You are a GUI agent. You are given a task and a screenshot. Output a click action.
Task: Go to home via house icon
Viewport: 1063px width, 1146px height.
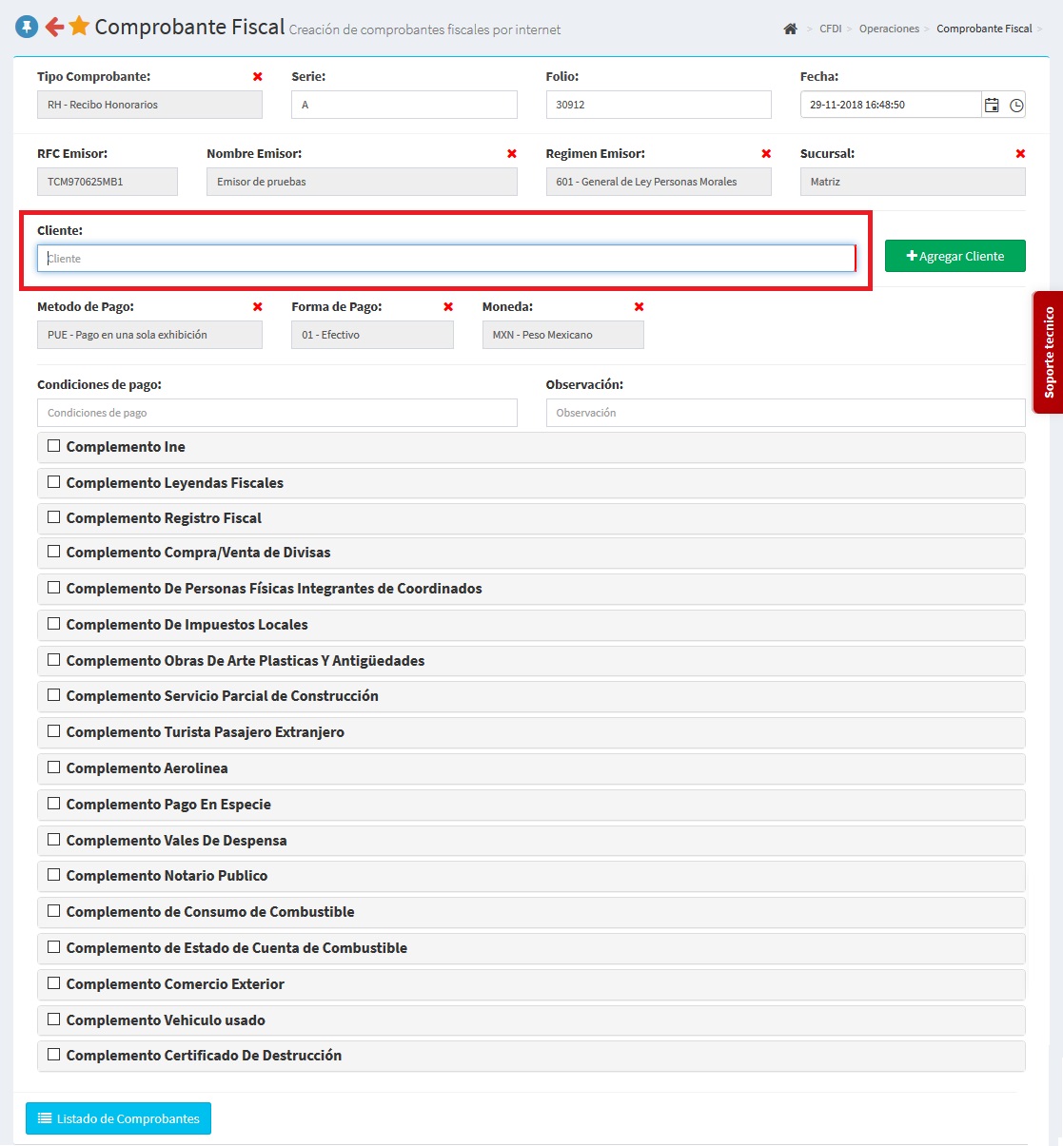[x=790, y=29]
